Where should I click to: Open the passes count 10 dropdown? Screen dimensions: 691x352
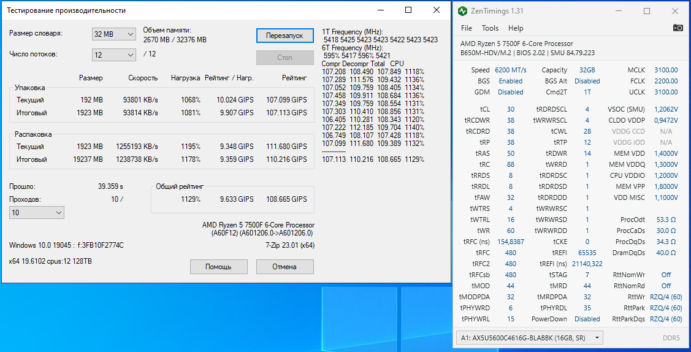coord(37,213)
